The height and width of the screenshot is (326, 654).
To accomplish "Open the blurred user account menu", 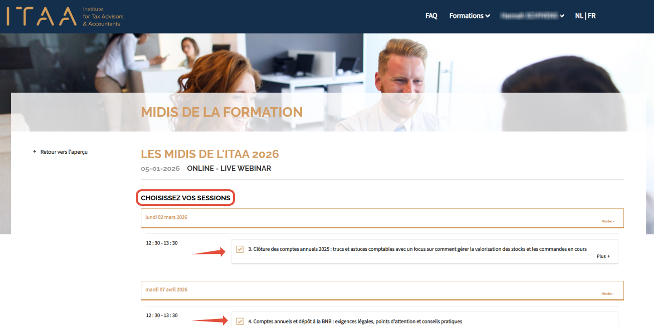I will (533, 16).
